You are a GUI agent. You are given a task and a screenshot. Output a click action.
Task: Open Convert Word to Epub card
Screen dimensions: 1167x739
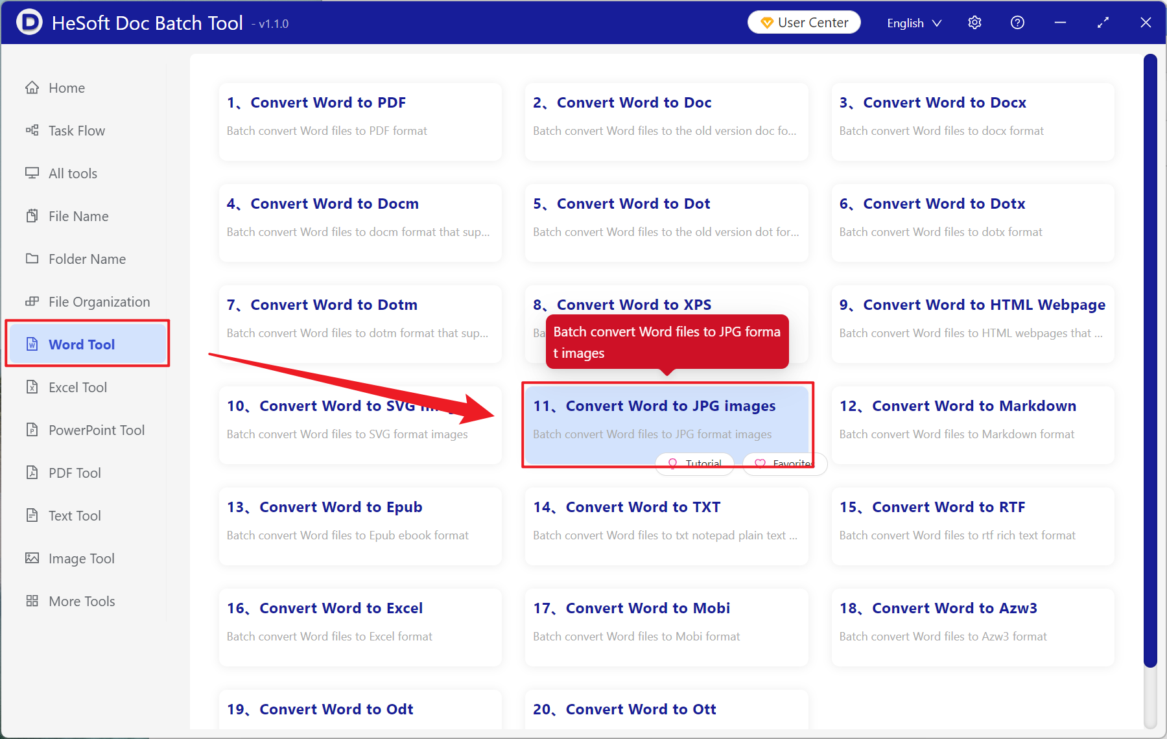(360, 526)
